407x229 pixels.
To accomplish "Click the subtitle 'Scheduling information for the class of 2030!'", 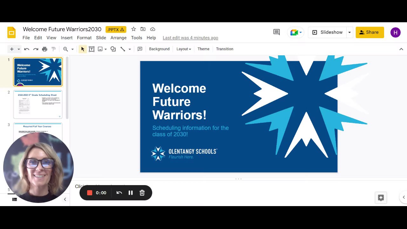I will tap(190, 131).
